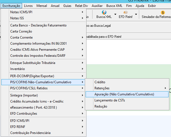The width and height of the screenshot is (171, 137).
Task: Expand submenu arrow beside Retenções
Action: point(165,88)
